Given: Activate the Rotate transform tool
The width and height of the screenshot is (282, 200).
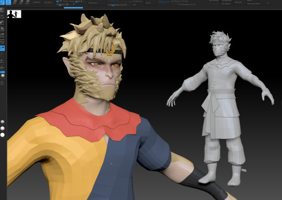Looking at the screenshot, I should coord(27,2).
